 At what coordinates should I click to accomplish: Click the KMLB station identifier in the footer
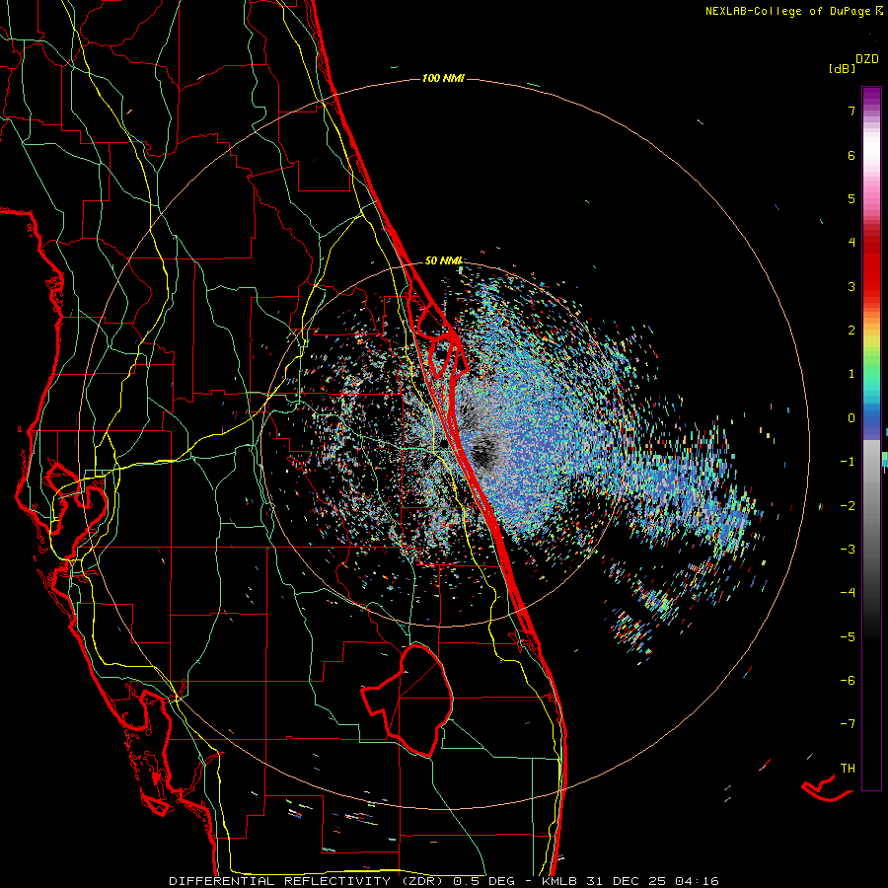[x=560, y=881]
